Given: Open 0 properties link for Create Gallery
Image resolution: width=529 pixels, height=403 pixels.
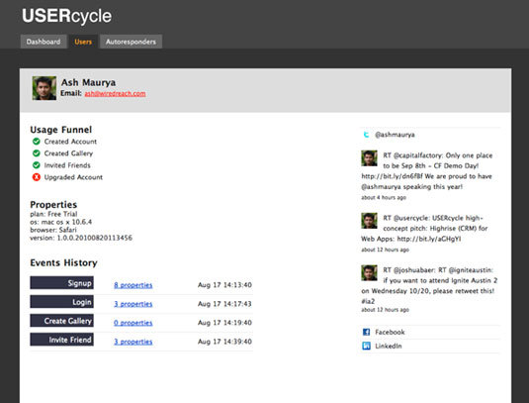Looking at the screenshot, I should pyautogui.click(x=132, y=323).
